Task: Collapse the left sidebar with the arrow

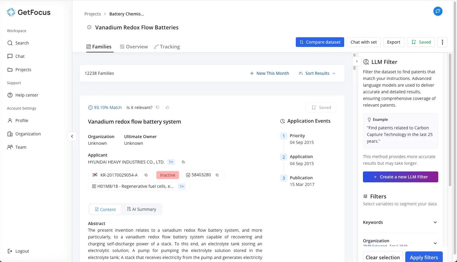Action: 72,136
